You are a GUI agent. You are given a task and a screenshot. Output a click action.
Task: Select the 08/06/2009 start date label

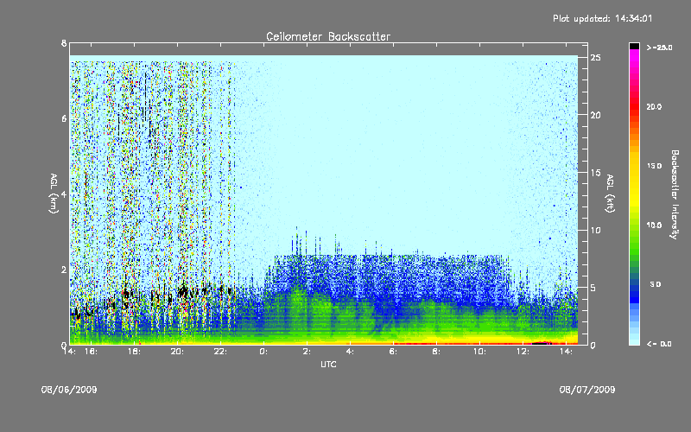coord(69,390)
